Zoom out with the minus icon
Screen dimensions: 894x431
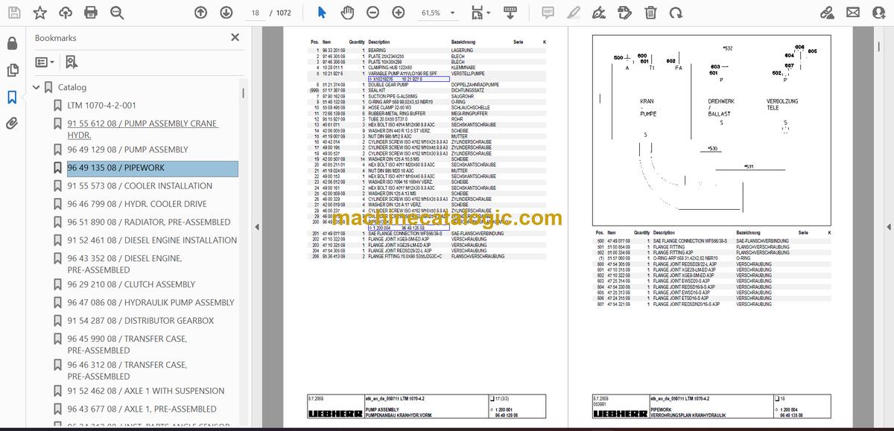tap(372, 13)
